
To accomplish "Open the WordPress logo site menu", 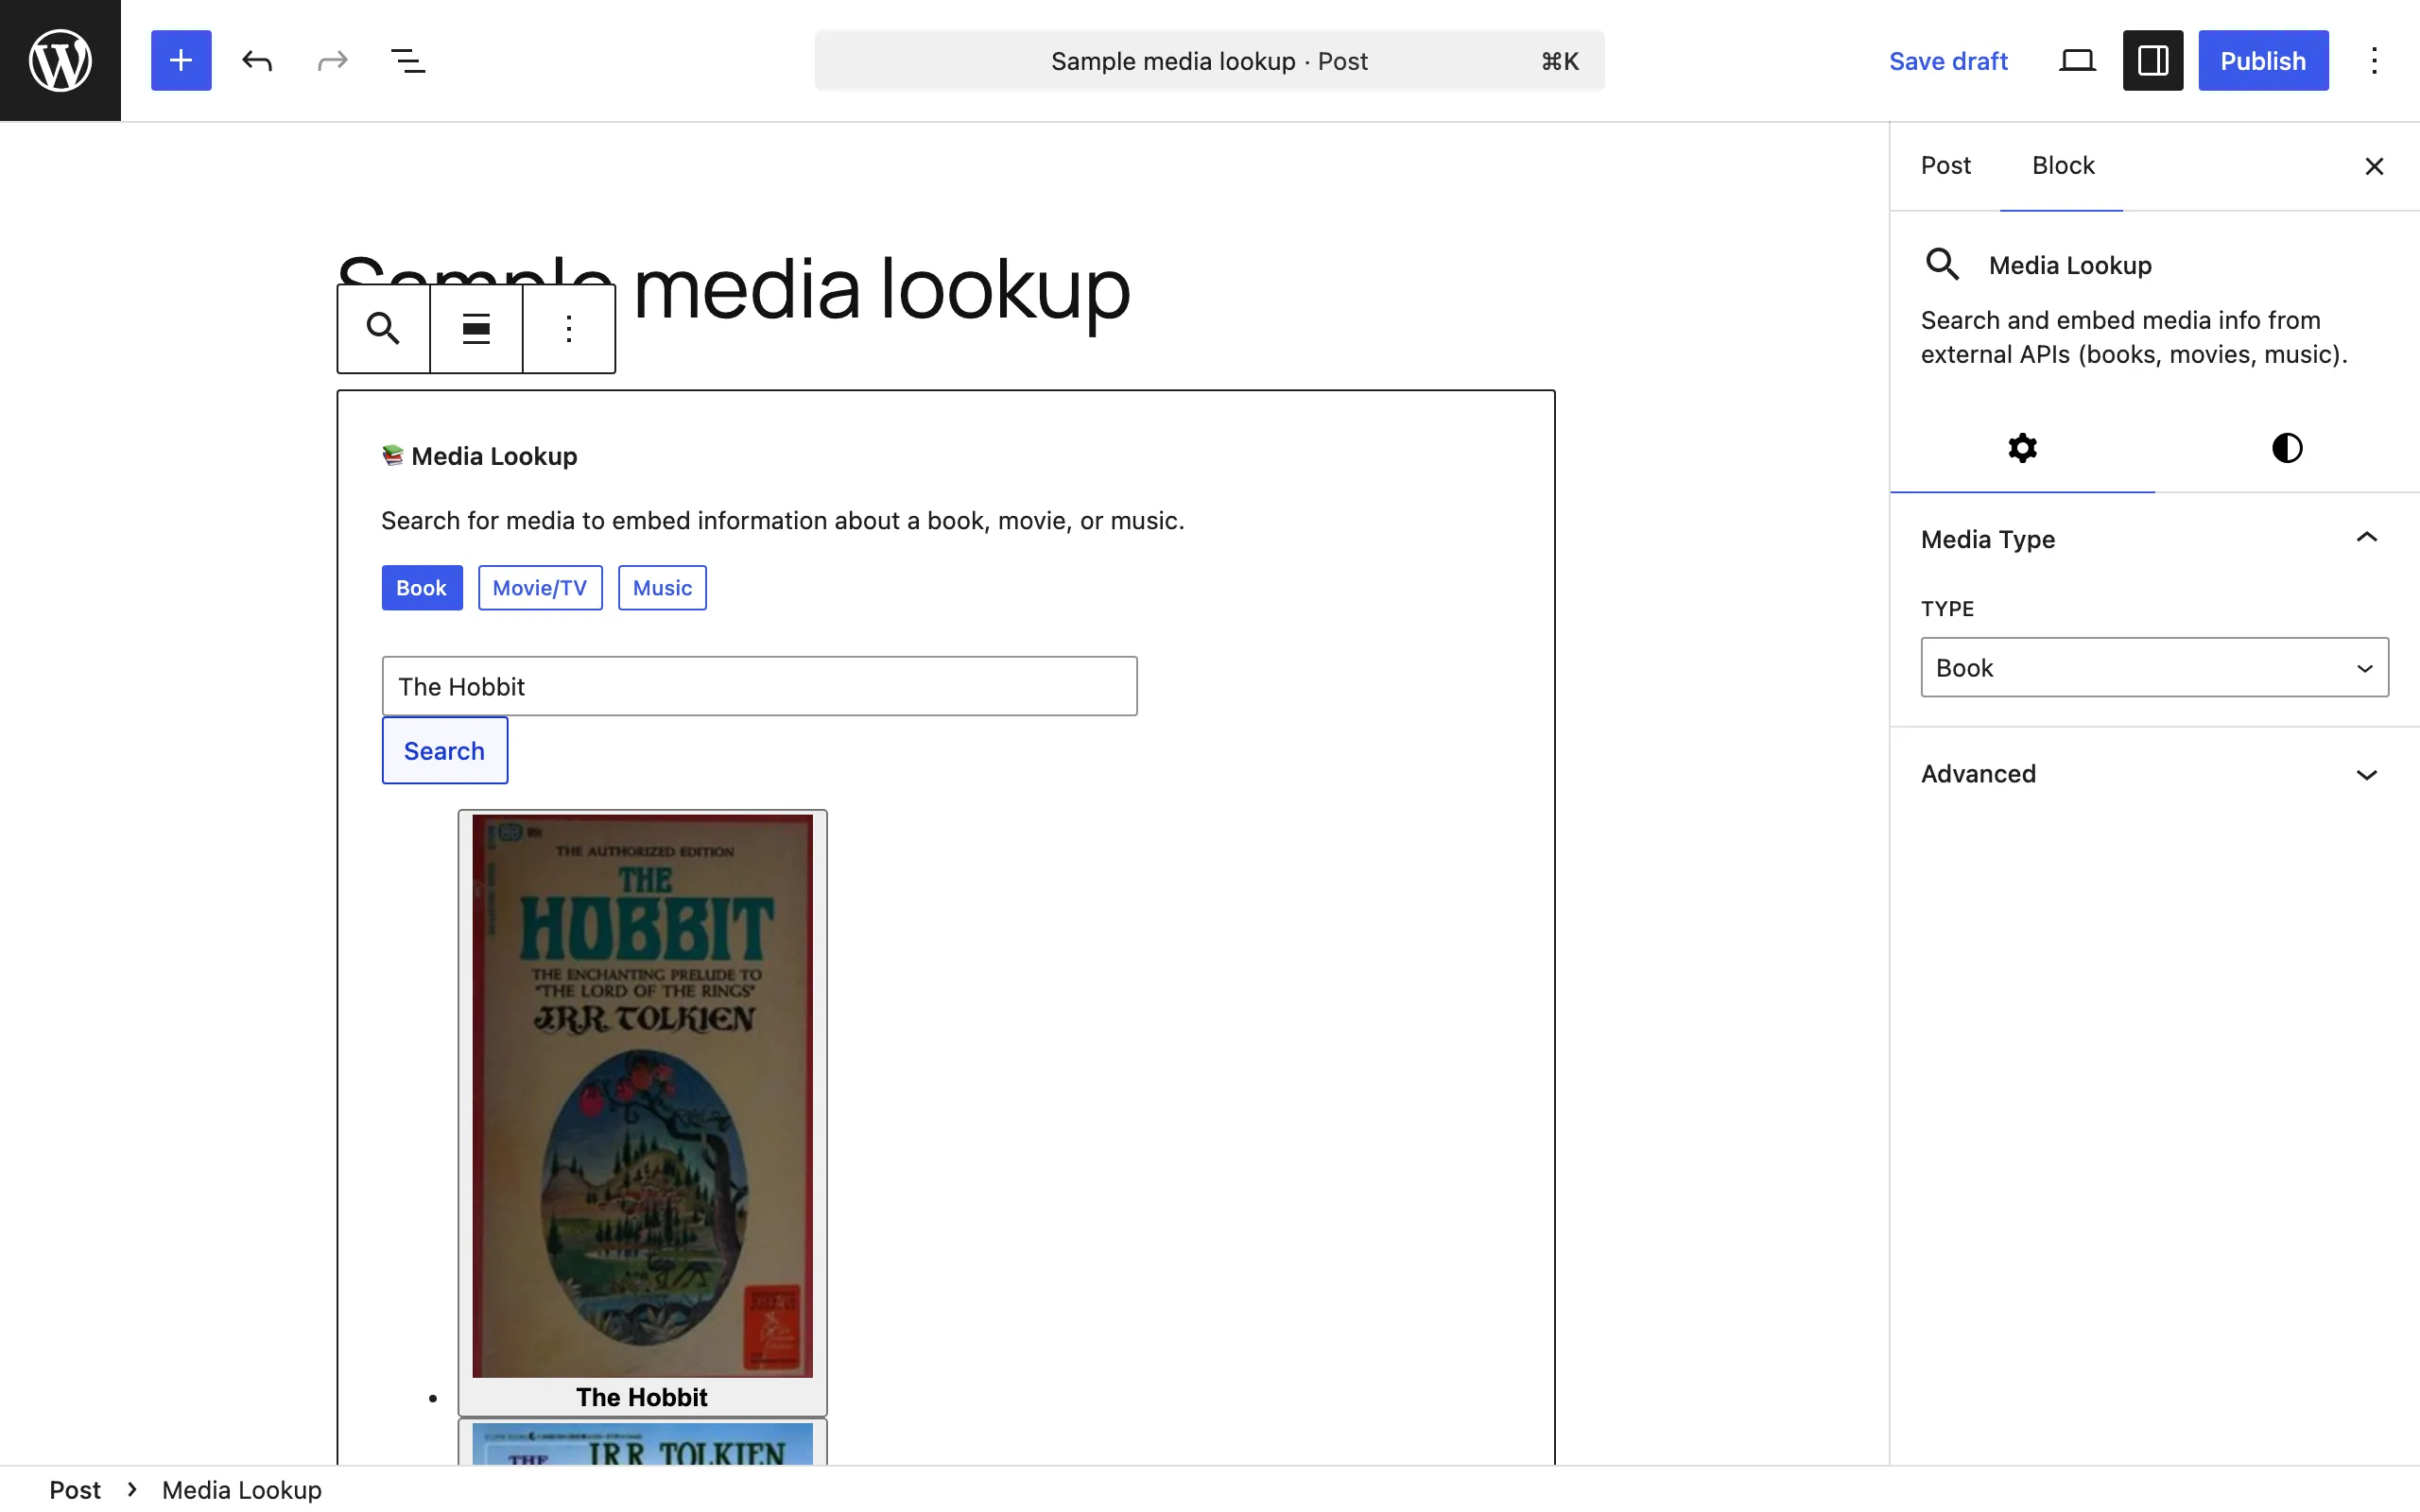I will 60,60.
